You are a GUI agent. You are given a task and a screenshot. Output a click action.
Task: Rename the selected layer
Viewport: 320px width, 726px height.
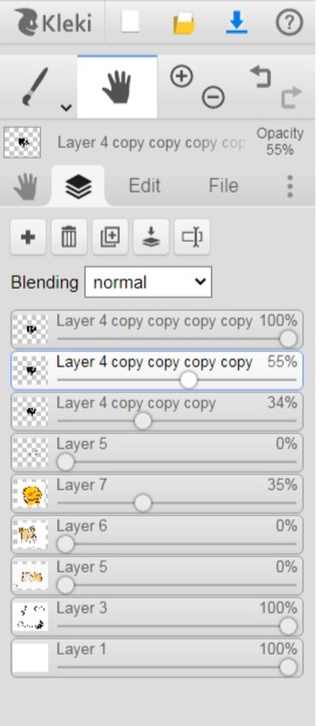tap(192, 237)
